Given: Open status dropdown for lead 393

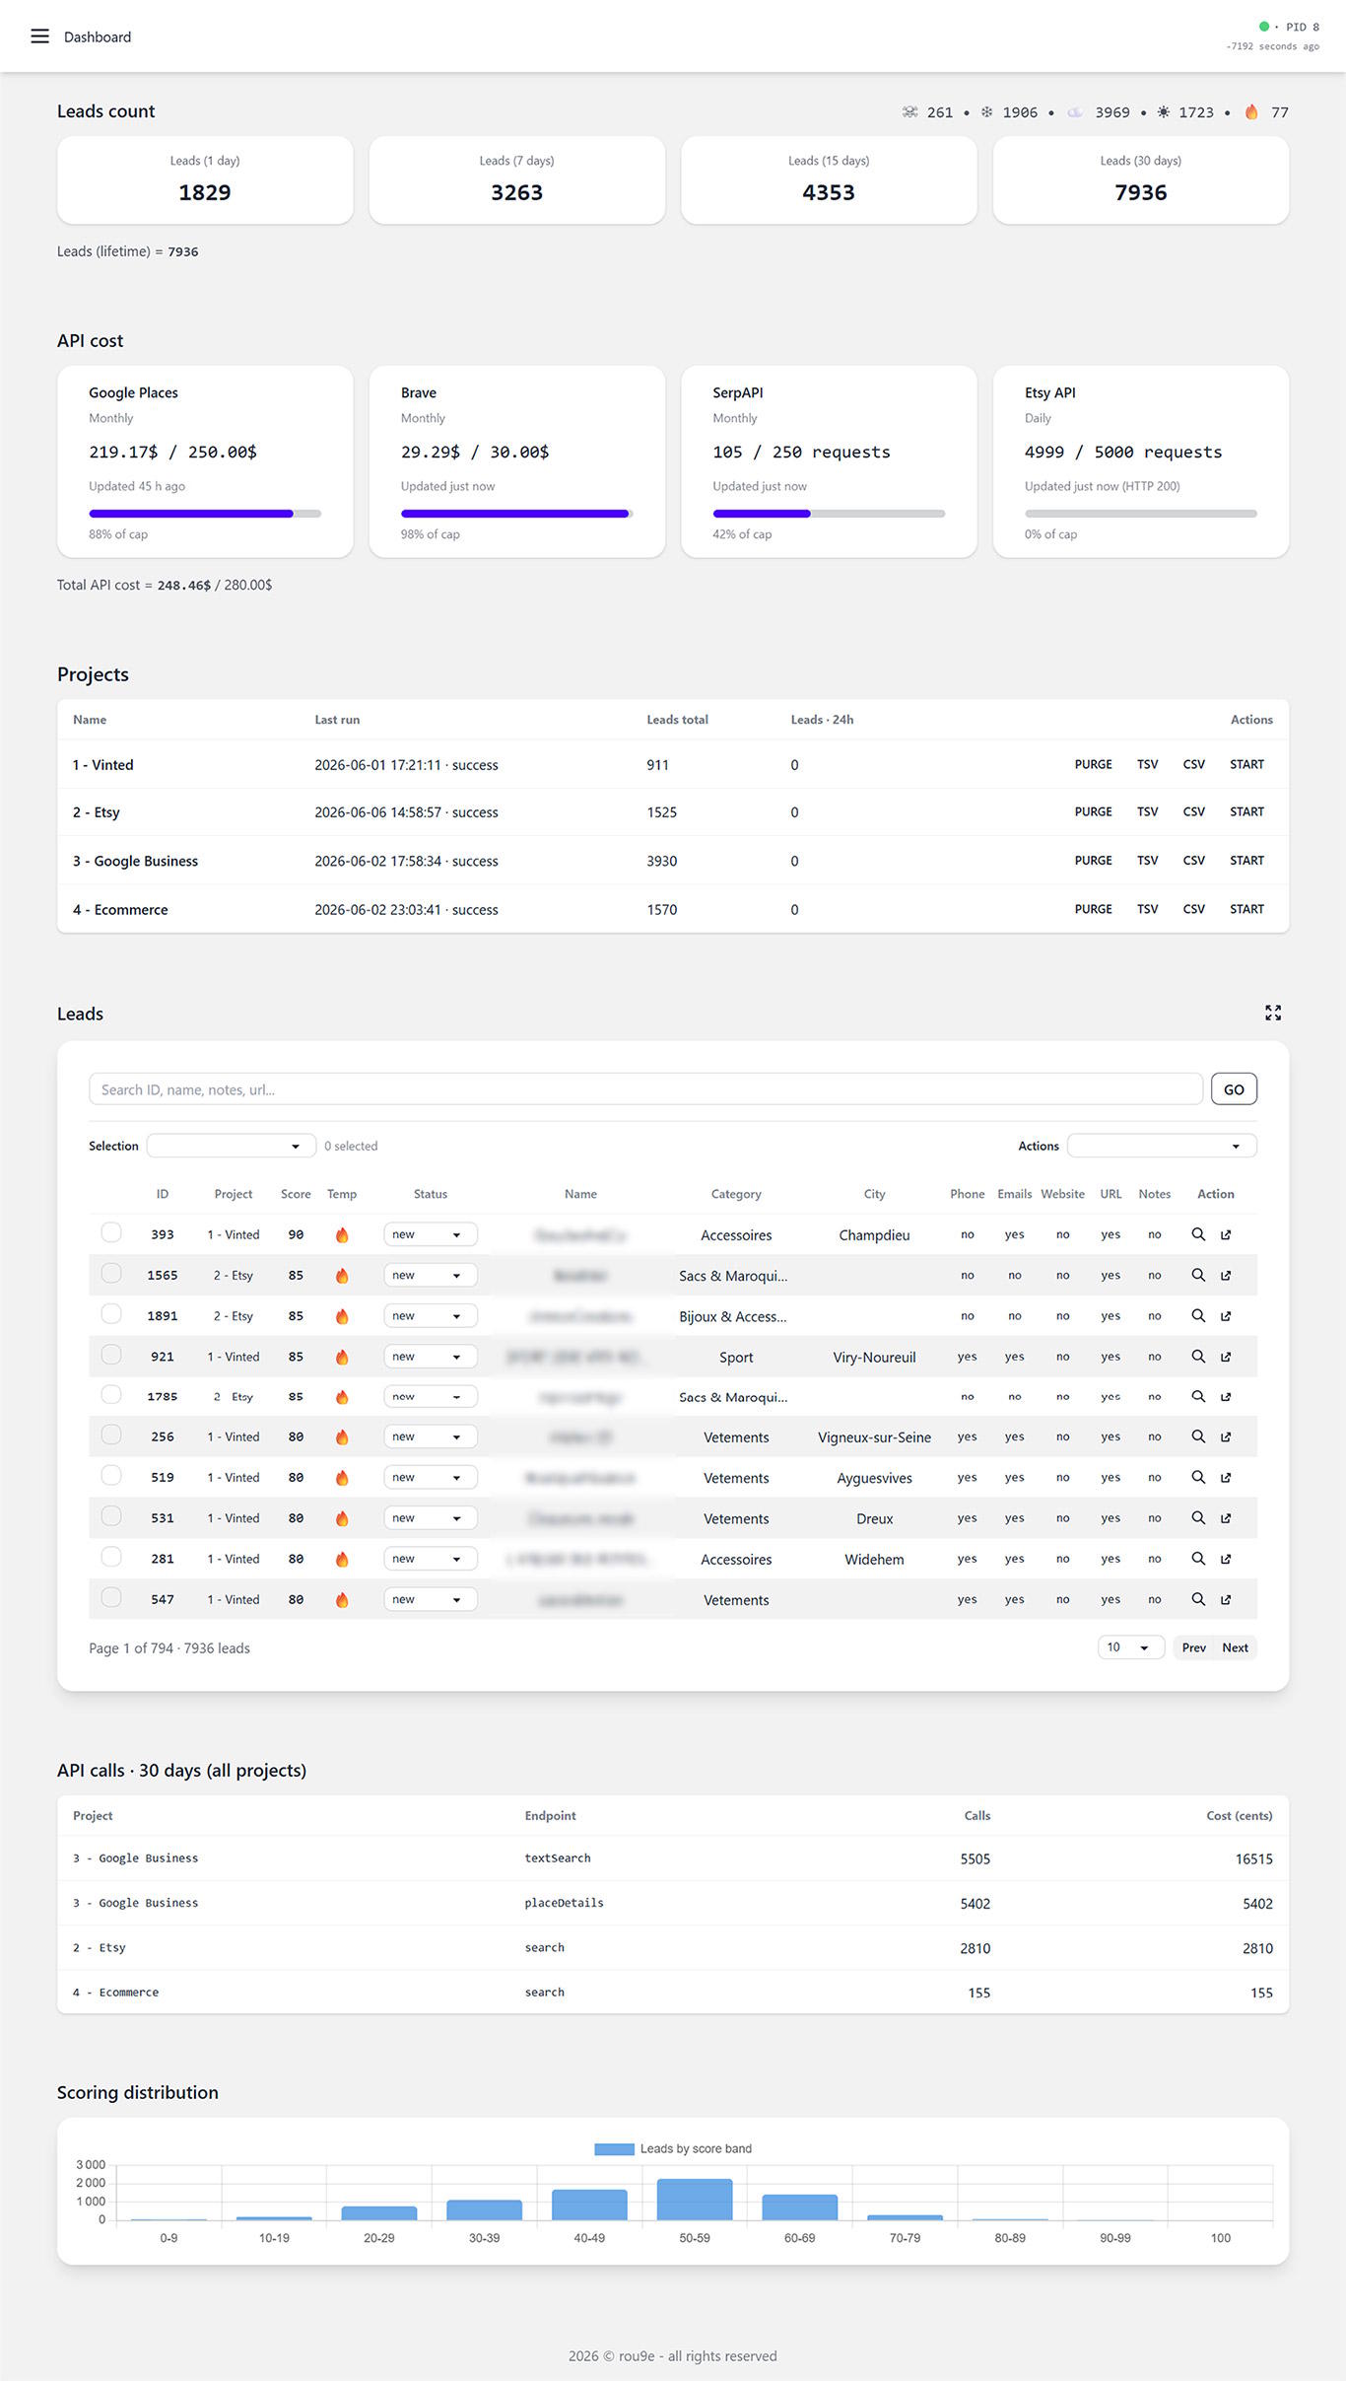Looking at the screenshot, I should pos(430,1234).
